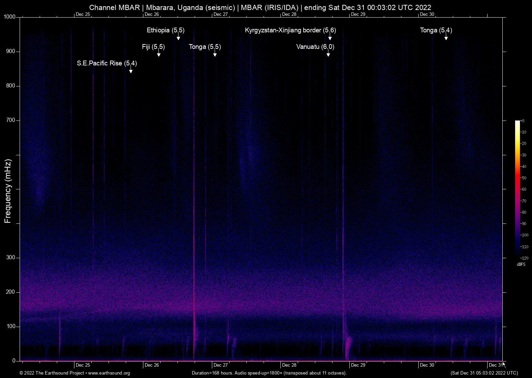Click the dBFS label below the colorbar

(521, 264)
